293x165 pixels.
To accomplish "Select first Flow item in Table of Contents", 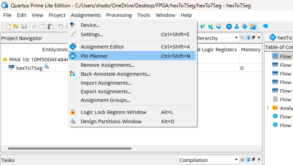I will point(283,56).
